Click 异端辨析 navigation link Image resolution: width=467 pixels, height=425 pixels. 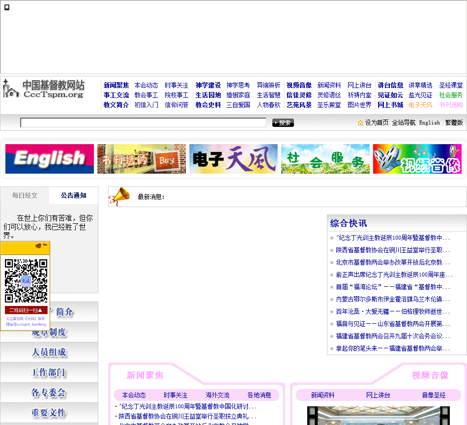coord(268,85)
